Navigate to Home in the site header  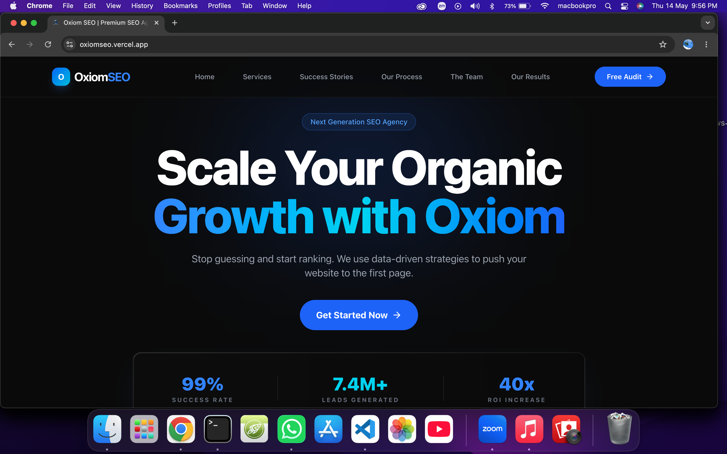point(204,77)
